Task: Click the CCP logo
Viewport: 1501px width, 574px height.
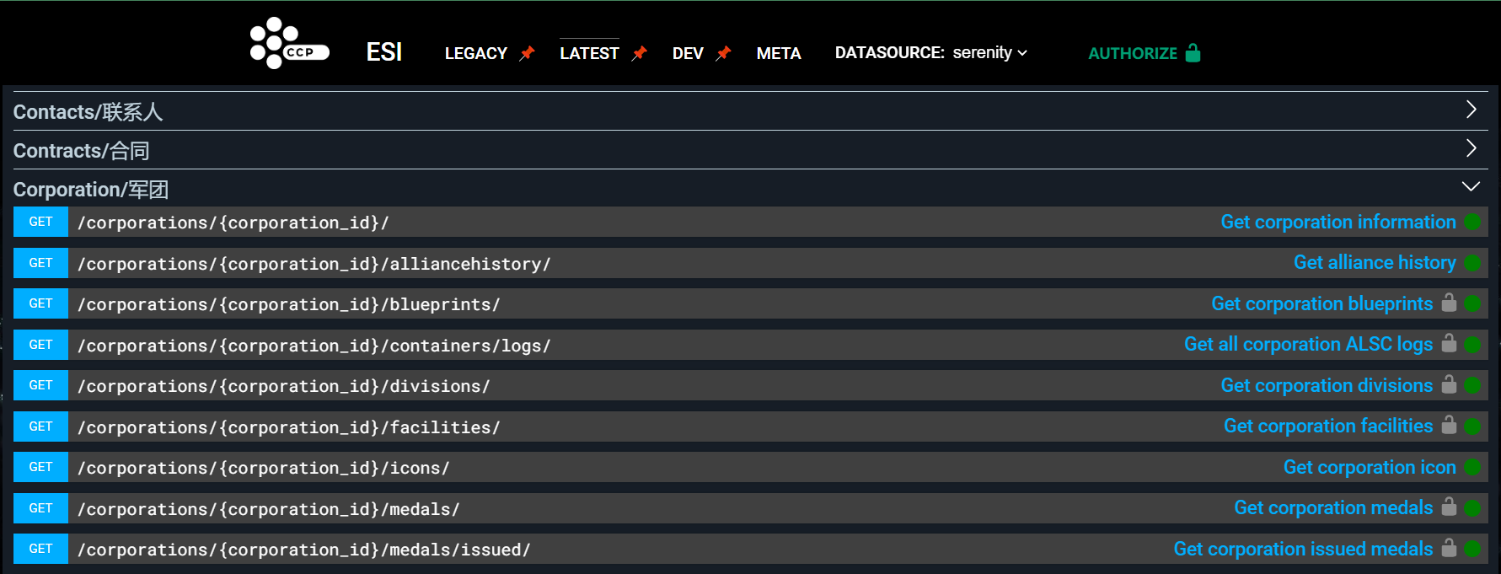Action: [289, 43]
